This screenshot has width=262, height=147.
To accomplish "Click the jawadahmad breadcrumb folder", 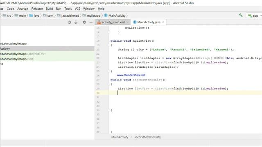I will [68, 16].
